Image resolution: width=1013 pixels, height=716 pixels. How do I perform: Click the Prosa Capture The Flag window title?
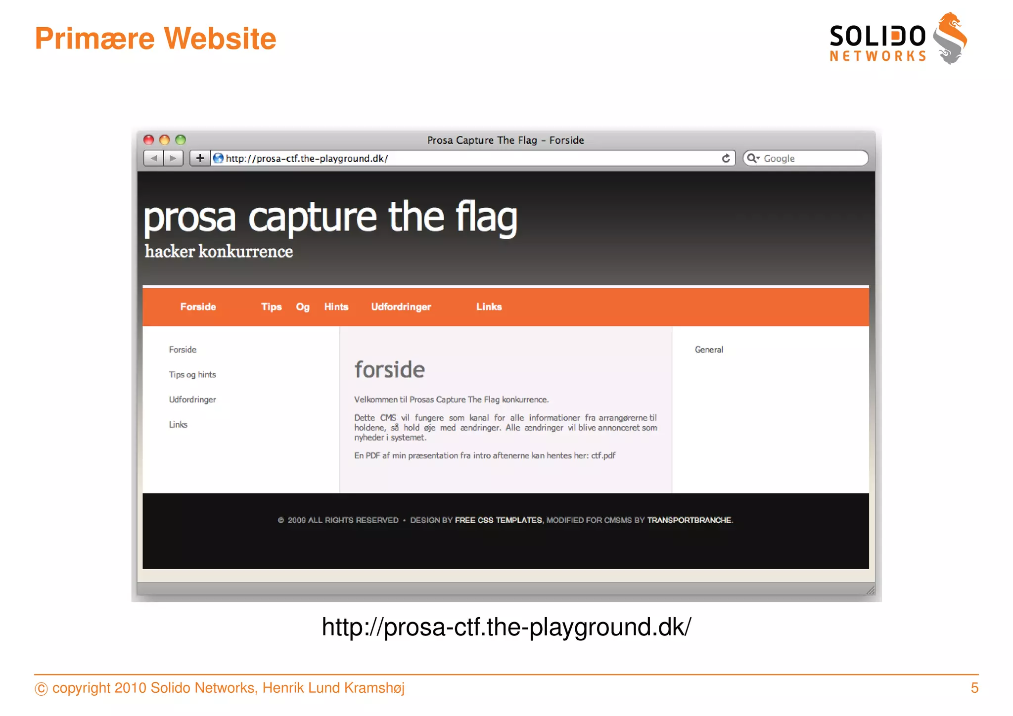[506, 140]
